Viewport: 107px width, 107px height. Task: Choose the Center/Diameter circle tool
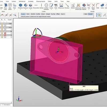point(46,7)
